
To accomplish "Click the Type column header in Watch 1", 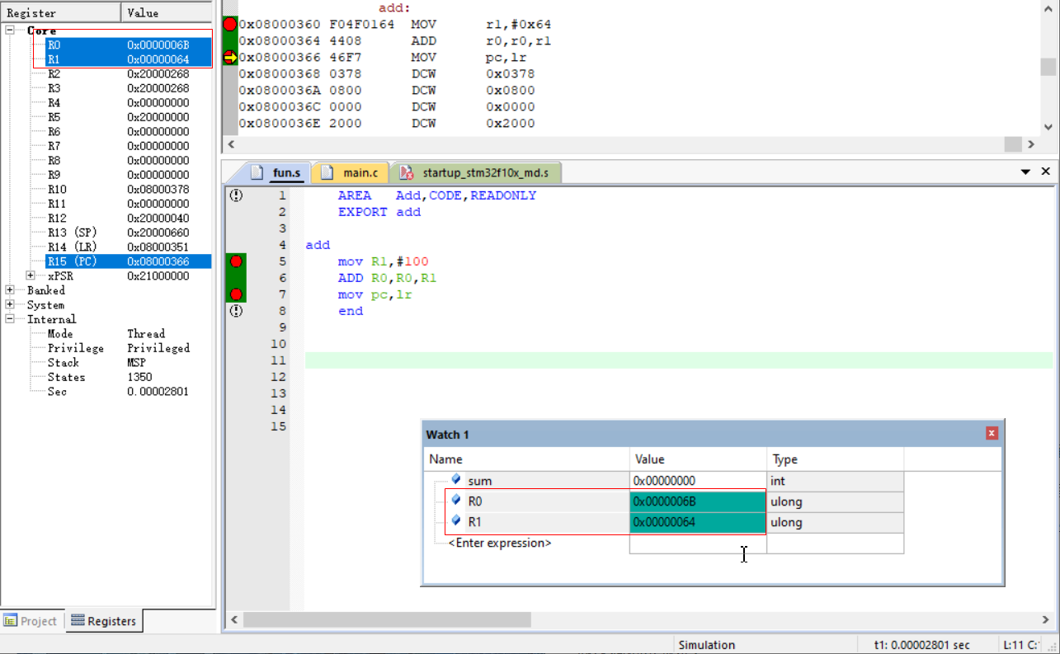I will [x=835, y=459].
